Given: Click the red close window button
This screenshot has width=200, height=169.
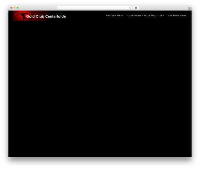Looking at the screenshot, I should coord(12,8).
